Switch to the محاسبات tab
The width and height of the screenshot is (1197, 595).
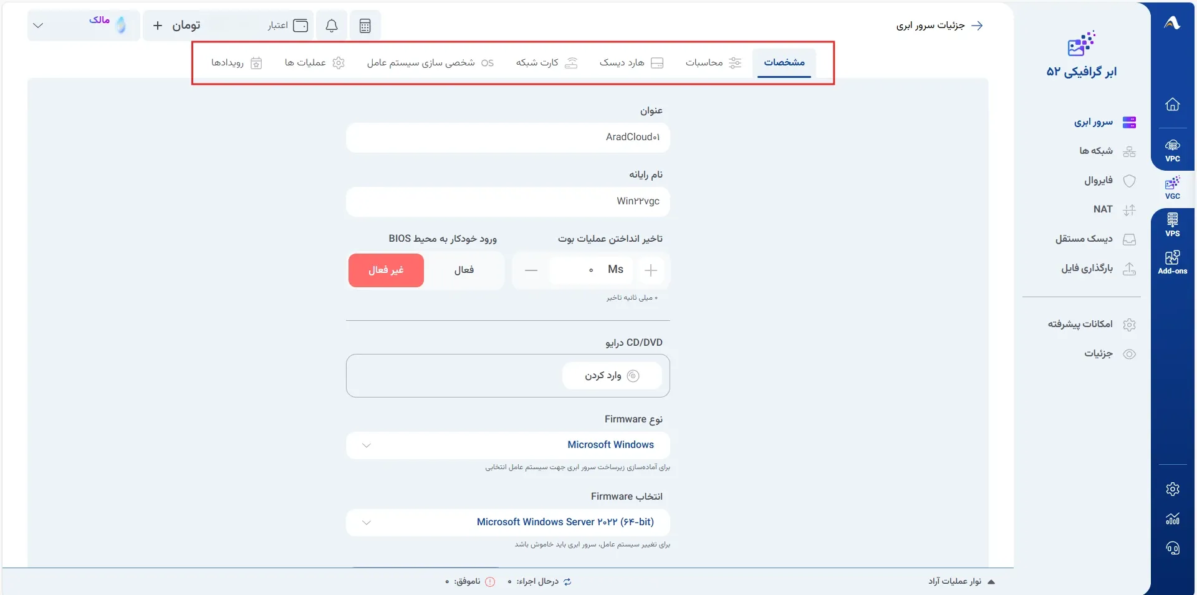point(713,63)
